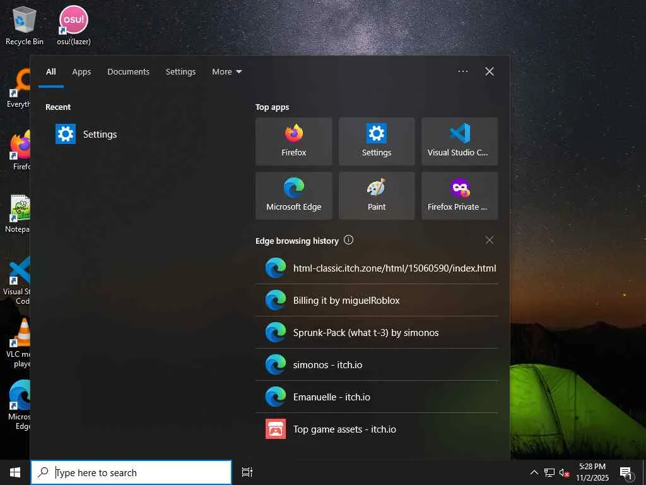Open Microsoft Edge tile in Top apps
The image size is (646, 485).
(294, 196)
